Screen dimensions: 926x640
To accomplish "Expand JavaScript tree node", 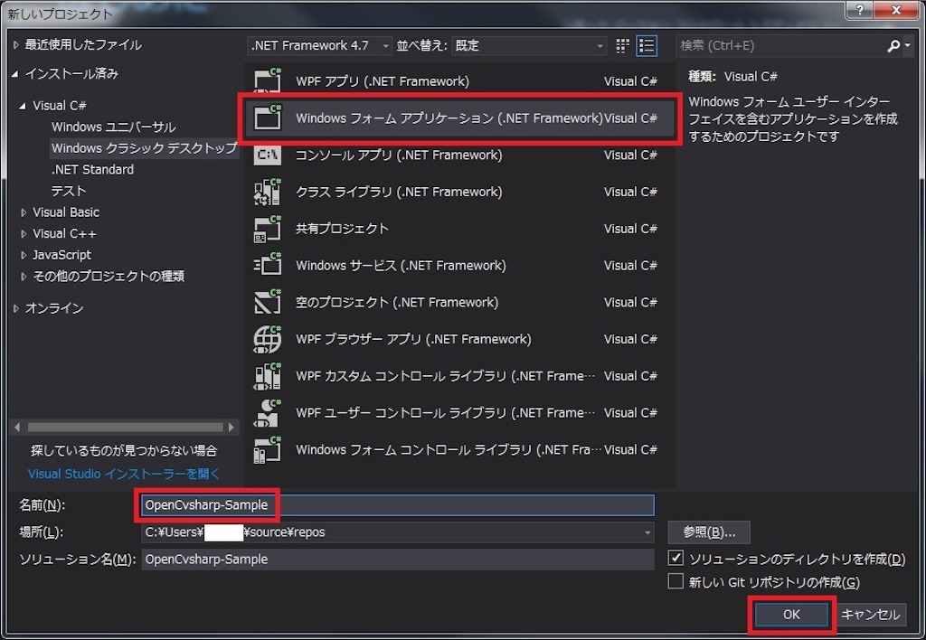I will (24, 255).
